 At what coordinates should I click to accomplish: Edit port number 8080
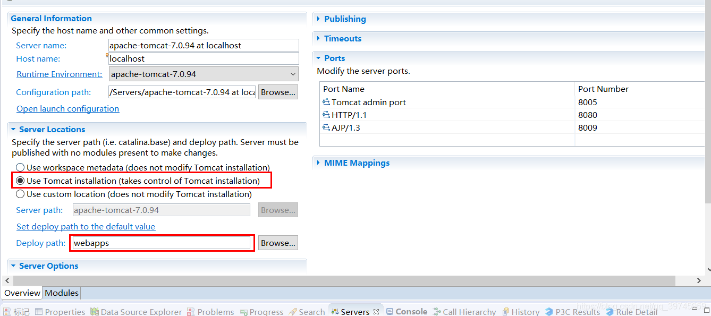(x=588, y=115)
